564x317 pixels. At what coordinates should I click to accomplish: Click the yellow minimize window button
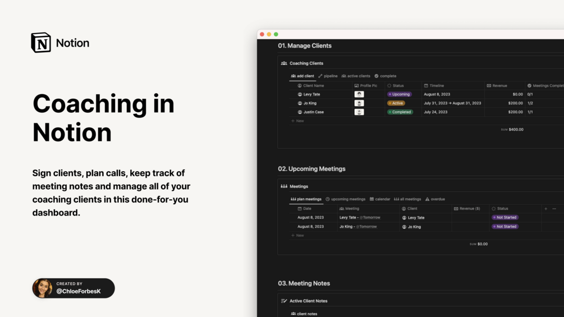click(269, 34)
